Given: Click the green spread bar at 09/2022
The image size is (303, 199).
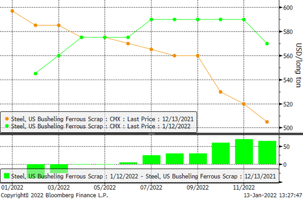Looking at the screenshot, I should [198, 159].
